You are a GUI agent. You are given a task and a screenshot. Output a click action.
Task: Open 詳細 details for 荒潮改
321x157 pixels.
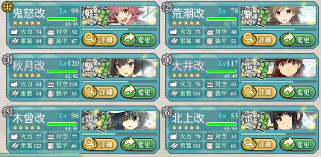click(x=259, y=39)
